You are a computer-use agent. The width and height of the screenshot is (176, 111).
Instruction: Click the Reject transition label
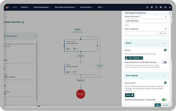point(100,66)
